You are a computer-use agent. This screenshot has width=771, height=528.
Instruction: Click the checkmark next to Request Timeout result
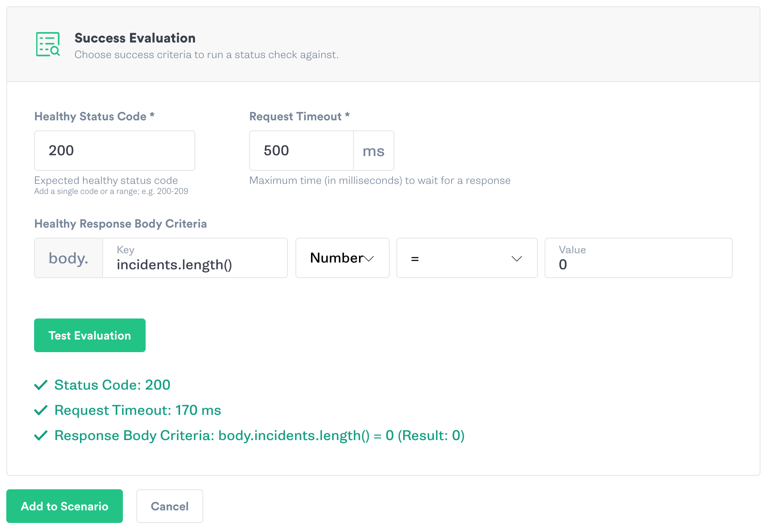[40, 410]
